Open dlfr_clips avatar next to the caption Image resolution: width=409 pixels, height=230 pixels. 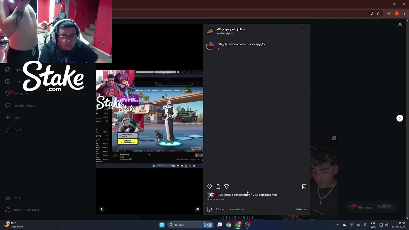[x=210, y=46]
